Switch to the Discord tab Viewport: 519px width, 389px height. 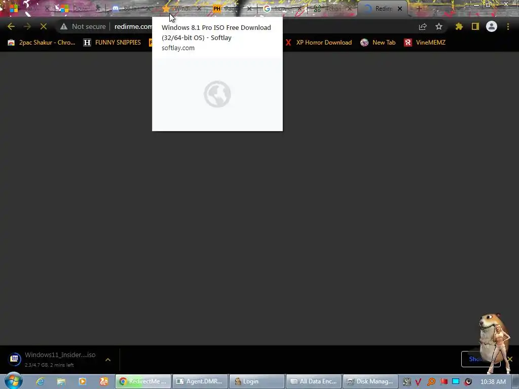click(x=131, y=9)
